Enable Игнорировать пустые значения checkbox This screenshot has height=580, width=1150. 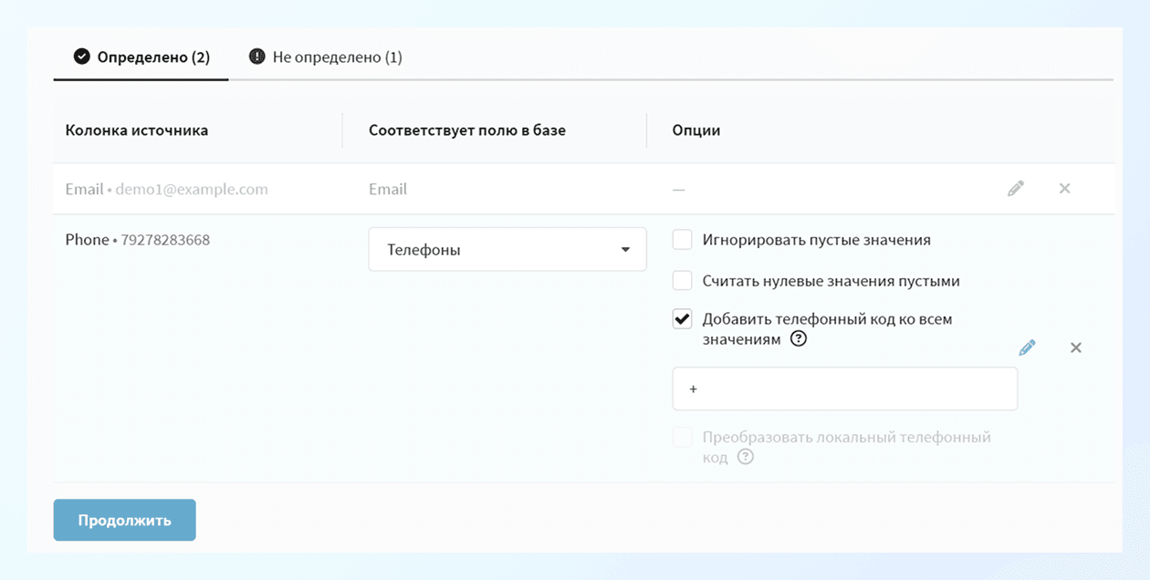tap(680, 239)
